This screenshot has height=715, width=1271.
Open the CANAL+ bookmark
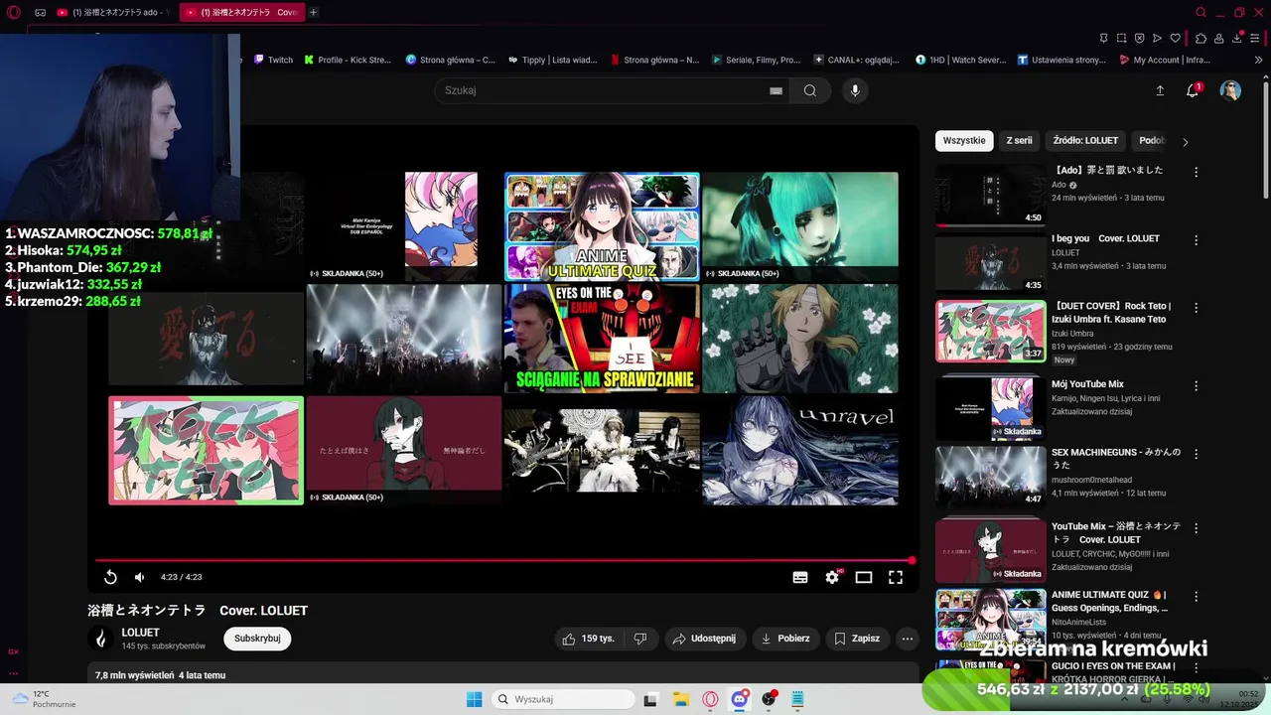(x=856, y=60)
